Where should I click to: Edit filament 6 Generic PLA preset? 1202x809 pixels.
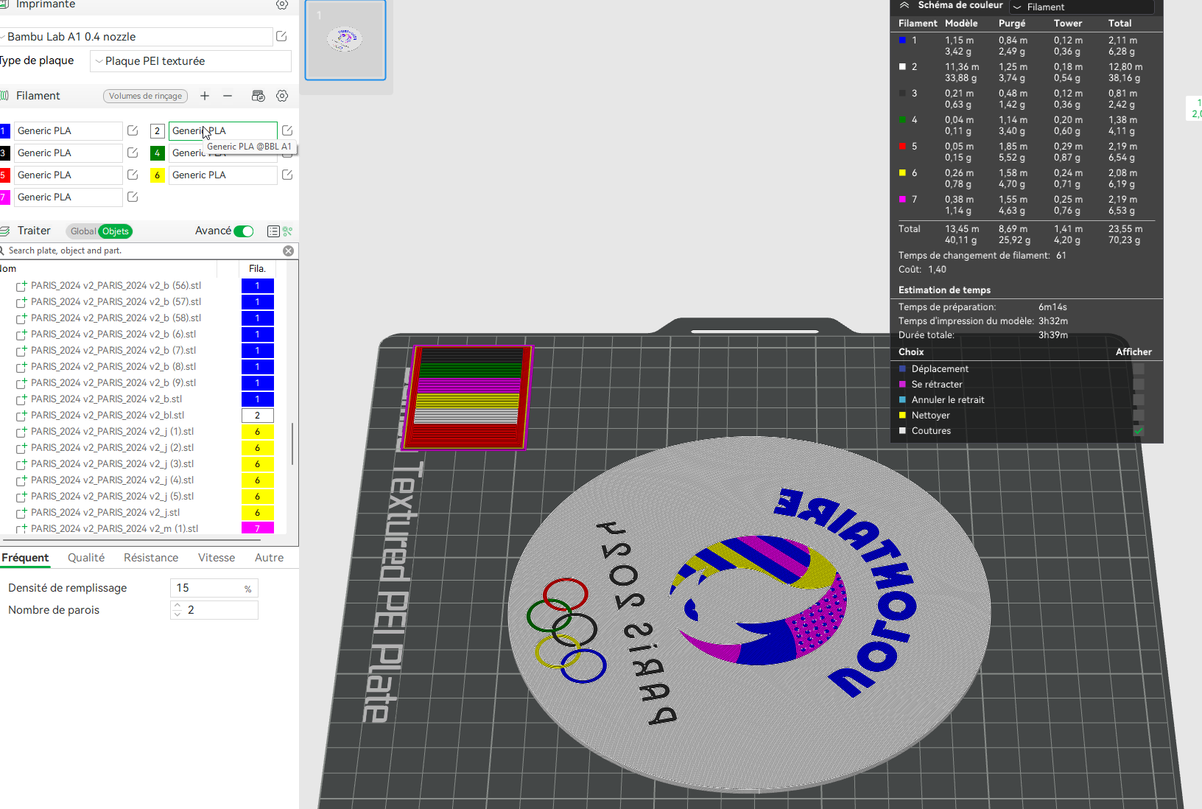(287, 175)
